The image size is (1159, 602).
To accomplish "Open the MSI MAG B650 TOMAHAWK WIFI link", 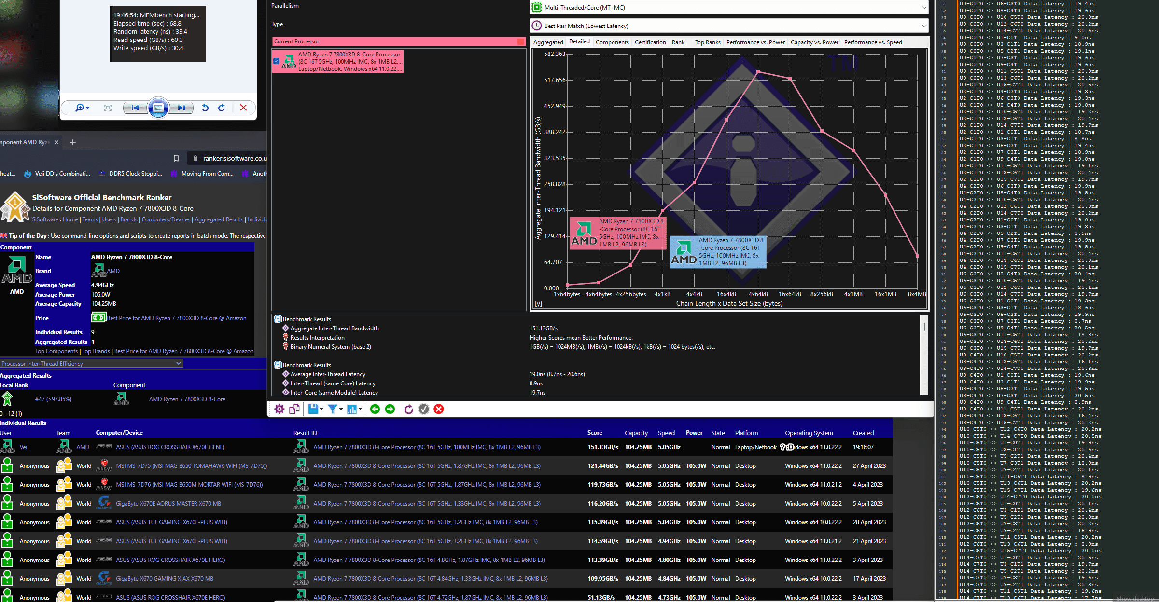I will [192, 466].
